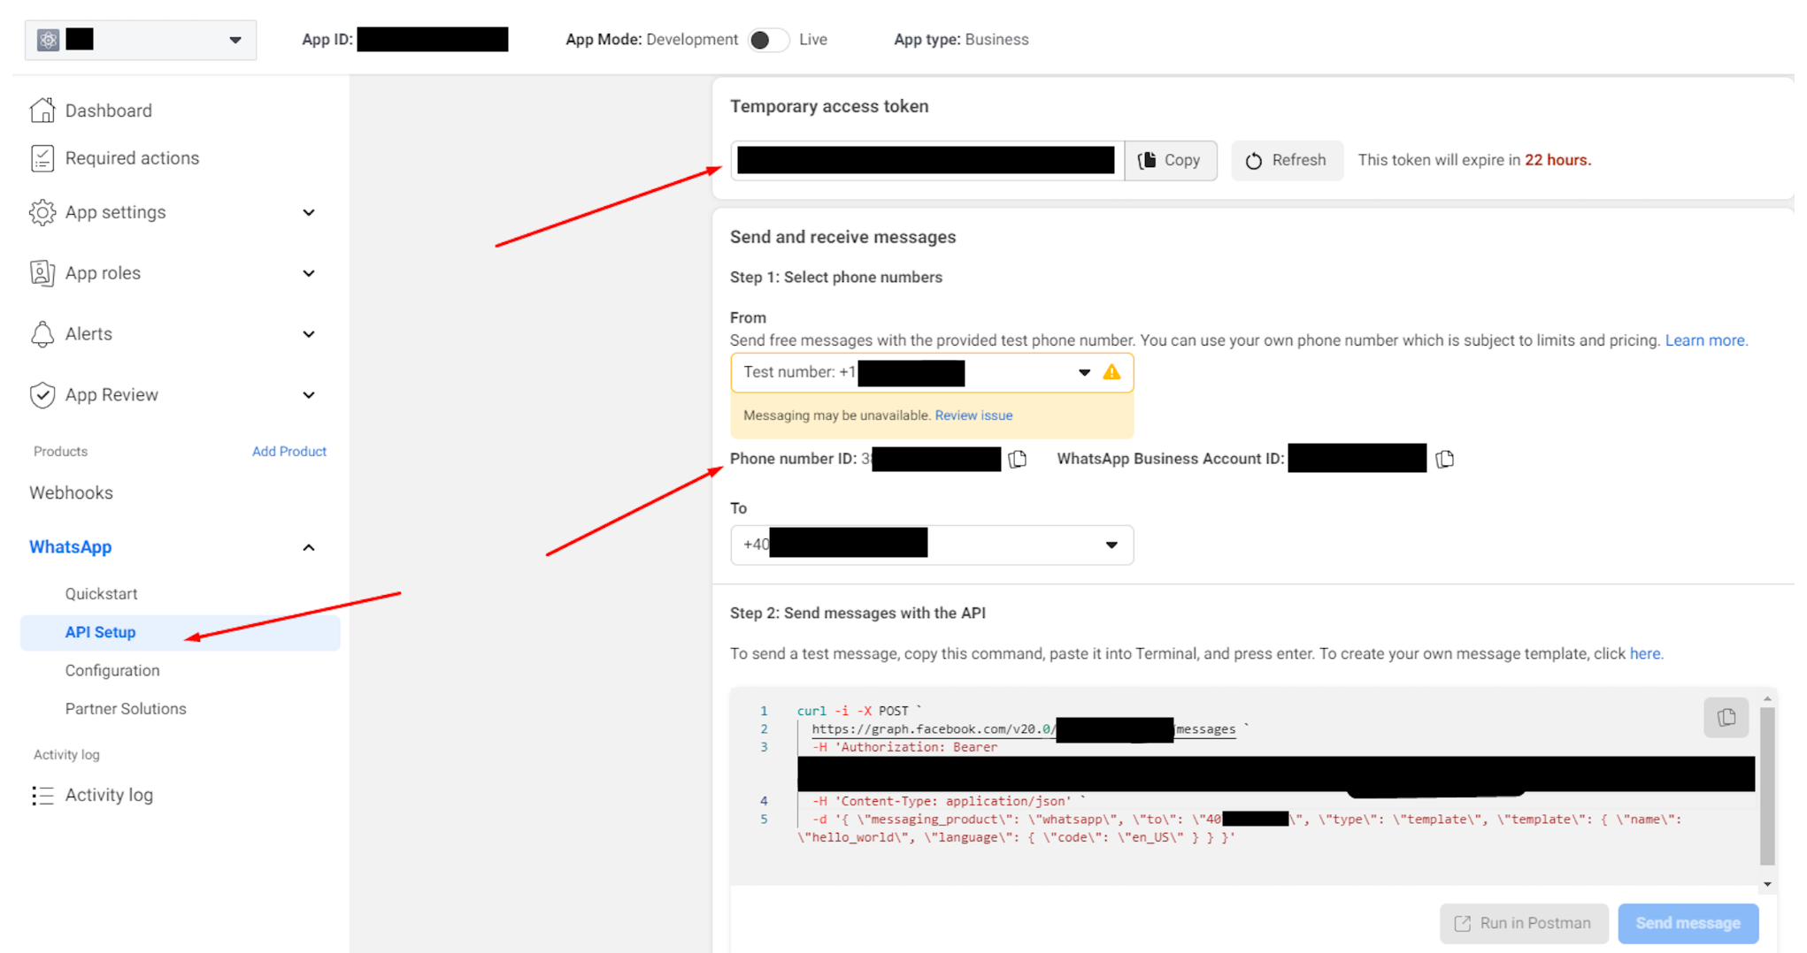Go to Required actions
Screen dimensions: 1807x953
click(132, 158)
